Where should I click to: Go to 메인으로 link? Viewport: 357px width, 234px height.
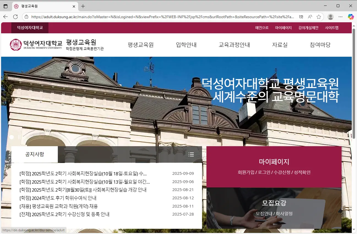point(262,28)
